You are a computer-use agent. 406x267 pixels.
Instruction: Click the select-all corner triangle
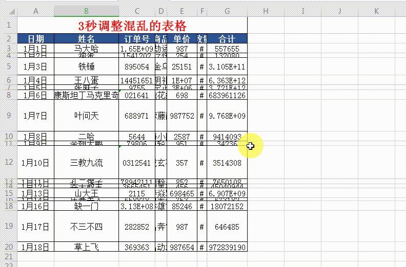[x=12, y=12]
